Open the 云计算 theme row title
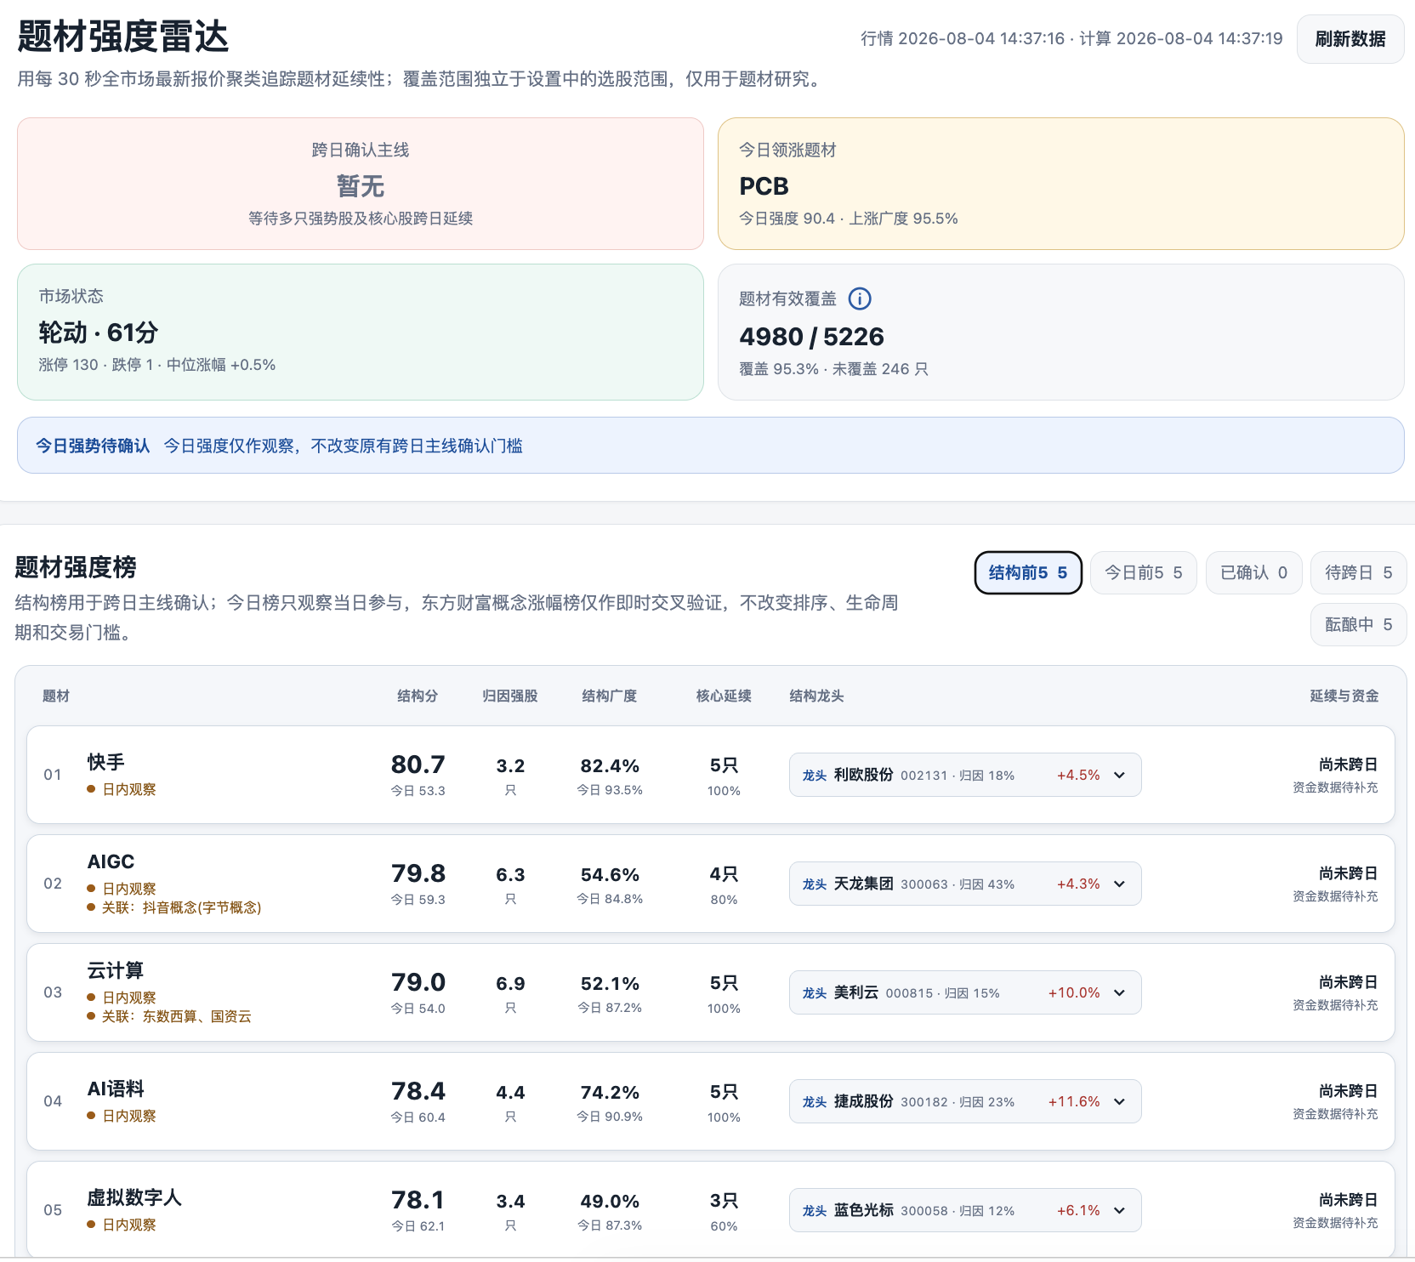 (116, 970)
